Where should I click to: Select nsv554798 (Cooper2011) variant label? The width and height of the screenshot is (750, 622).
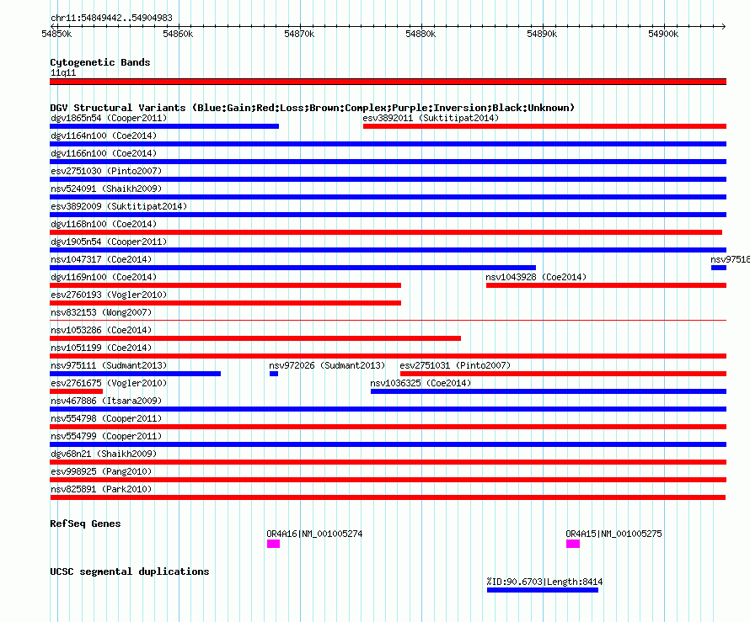click(106, 418)
